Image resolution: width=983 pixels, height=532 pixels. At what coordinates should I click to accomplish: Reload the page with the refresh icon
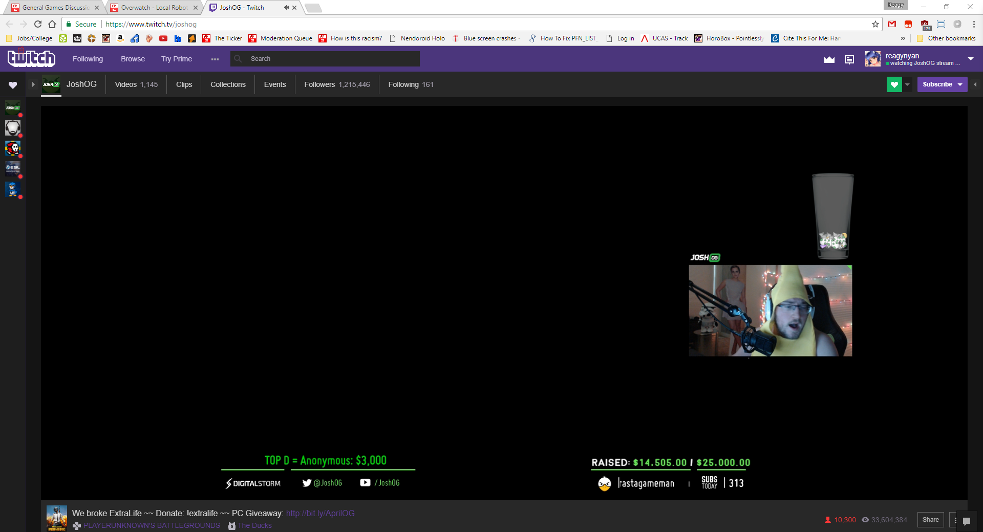[x=38, y=24]
